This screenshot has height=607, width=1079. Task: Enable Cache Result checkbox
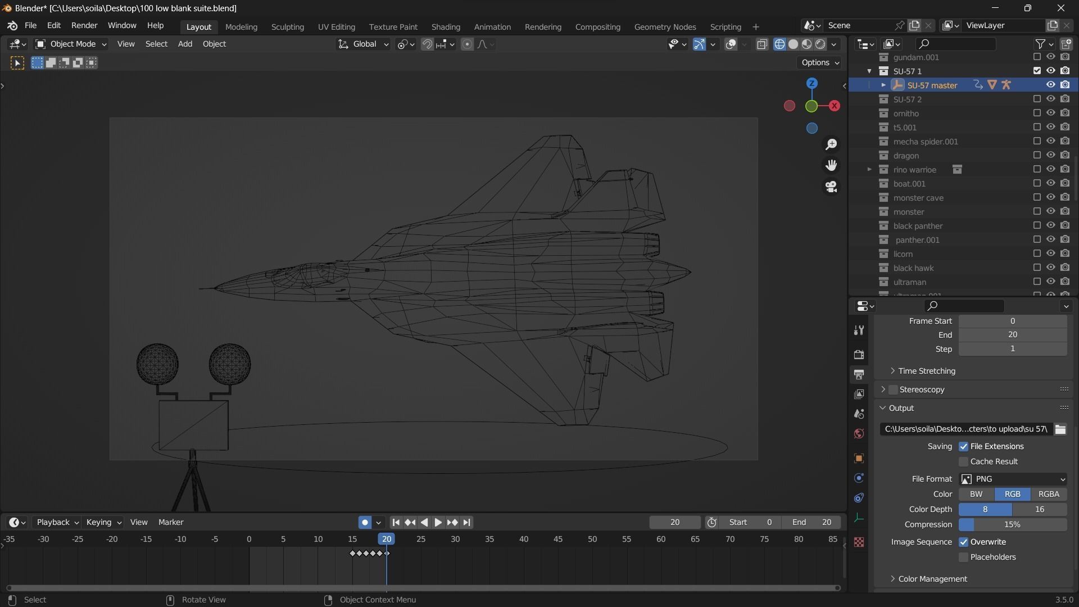click(x=964, y=462)
